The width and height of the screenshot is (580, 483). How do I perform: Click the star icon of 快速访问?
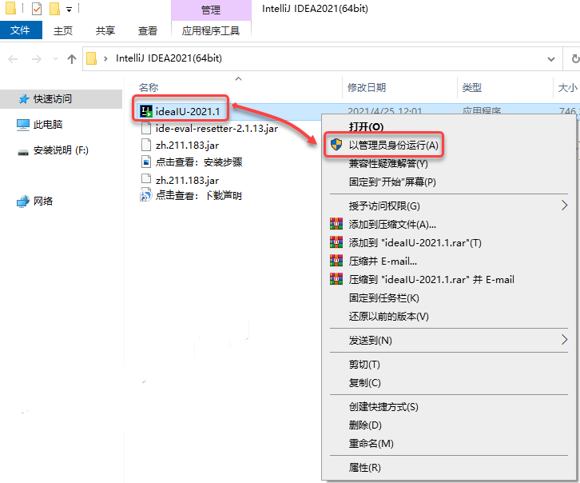click(x=24, y=99)
